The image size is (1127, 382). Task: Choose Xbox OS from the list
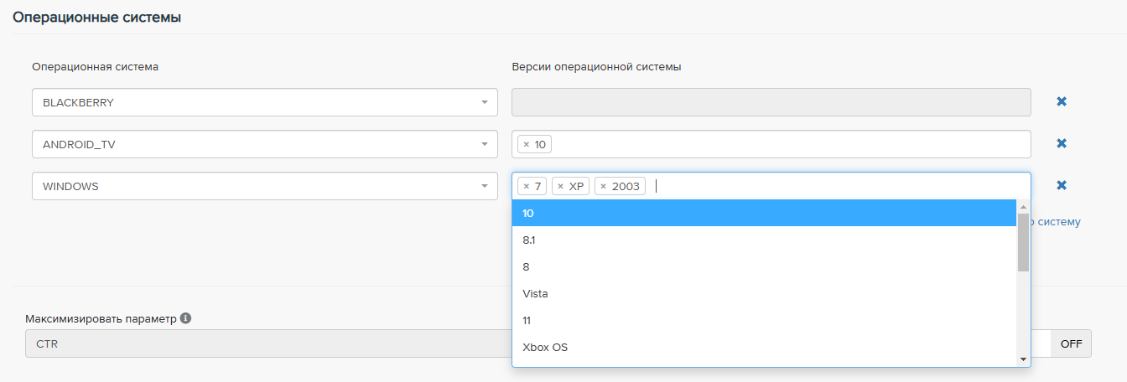763,347
